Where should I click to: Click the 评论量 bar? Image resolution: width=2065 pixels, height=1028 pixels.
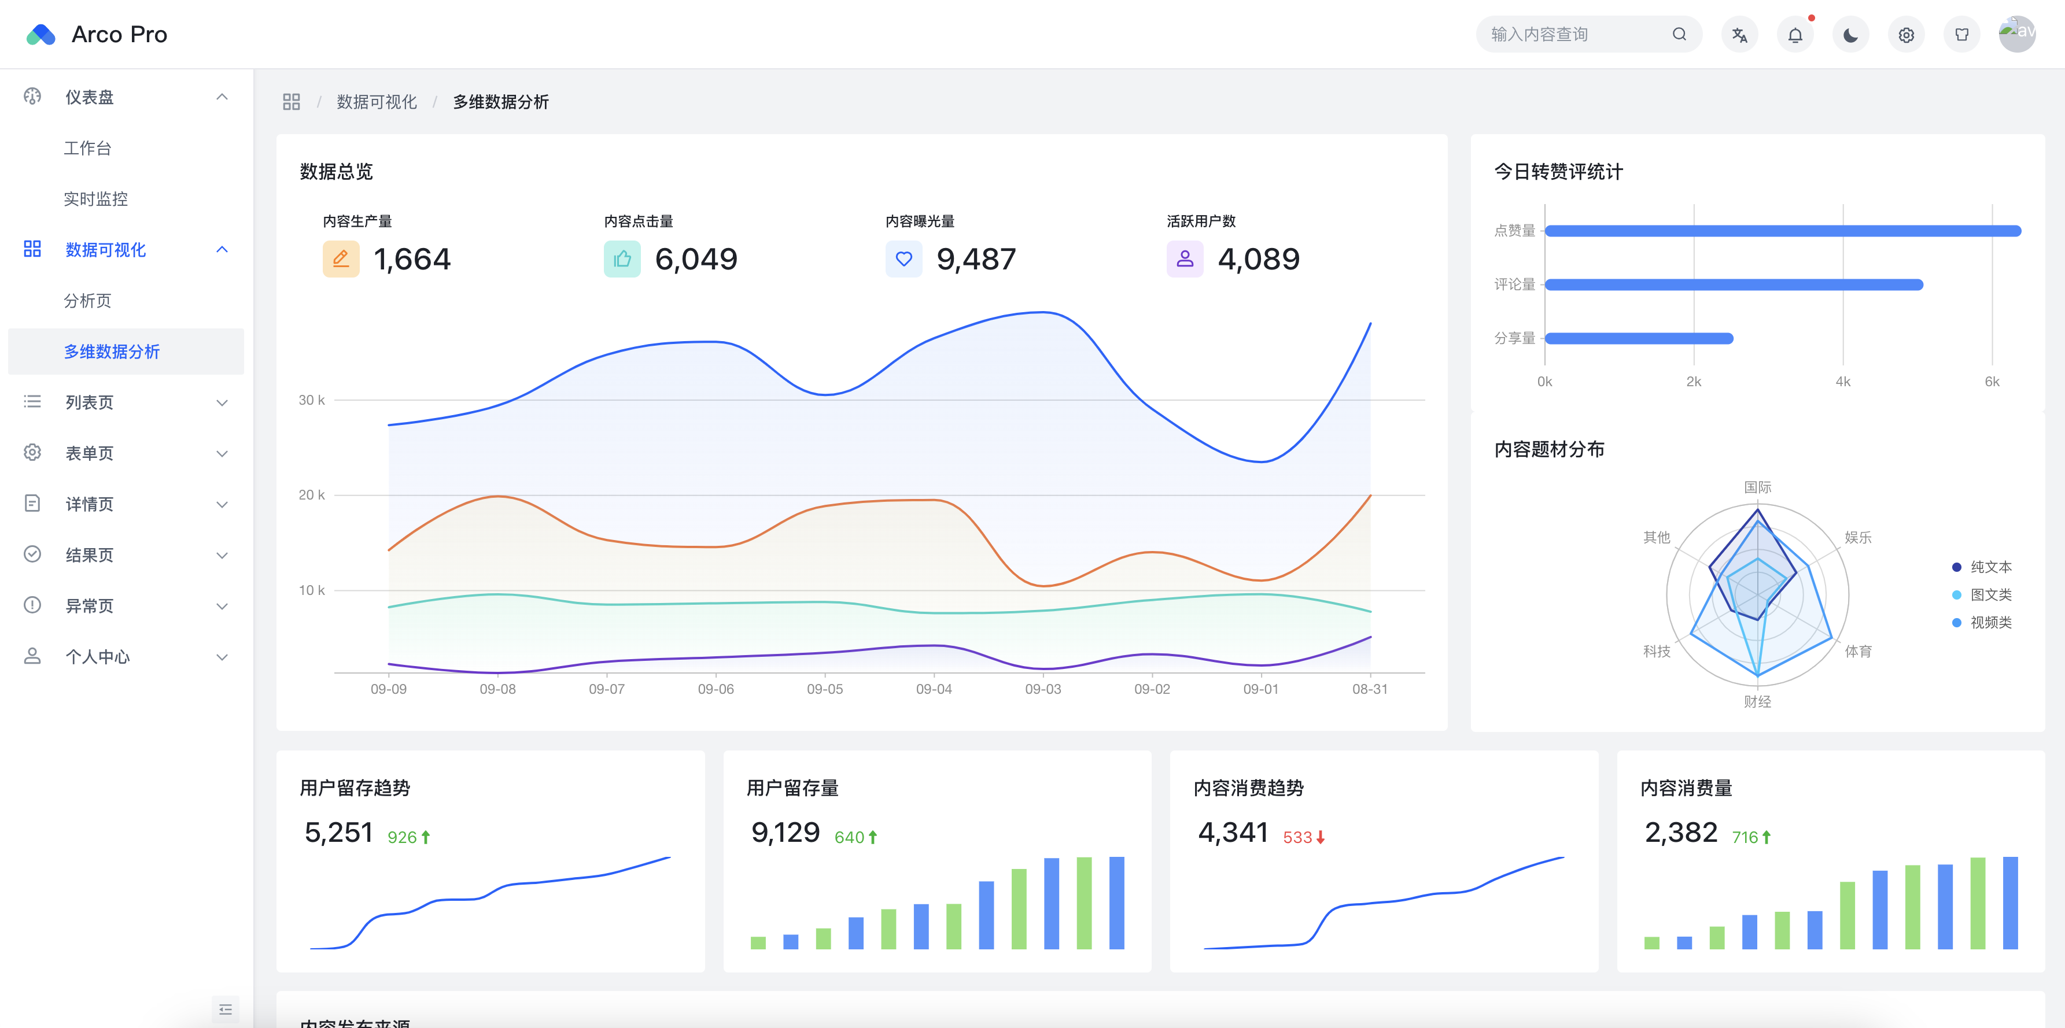click(x=1734, y=284)
